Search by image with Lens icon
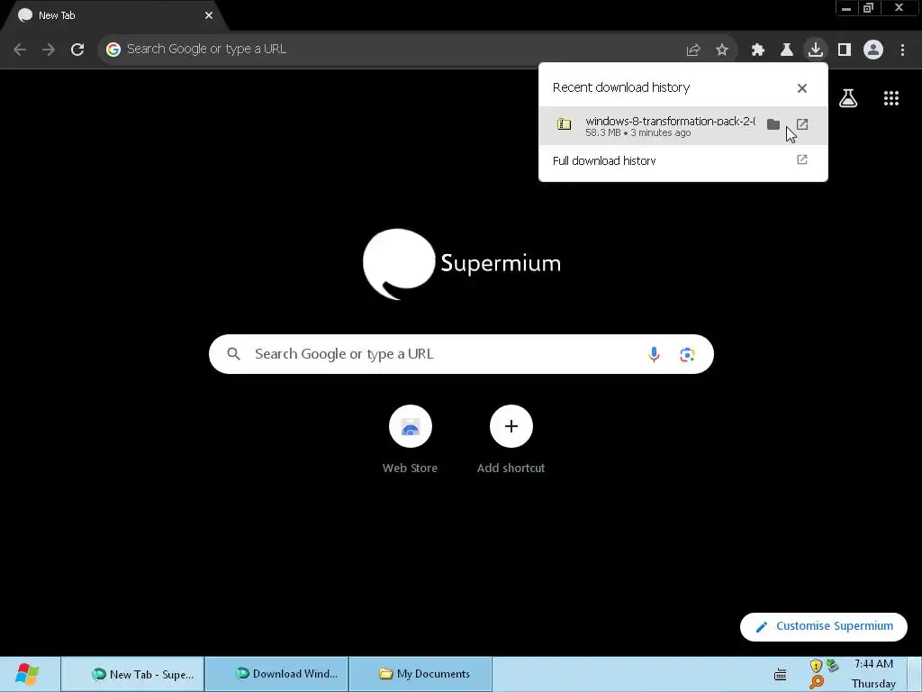Image resolution: width=922 pixels, height=692 pixels. [687, 354]
